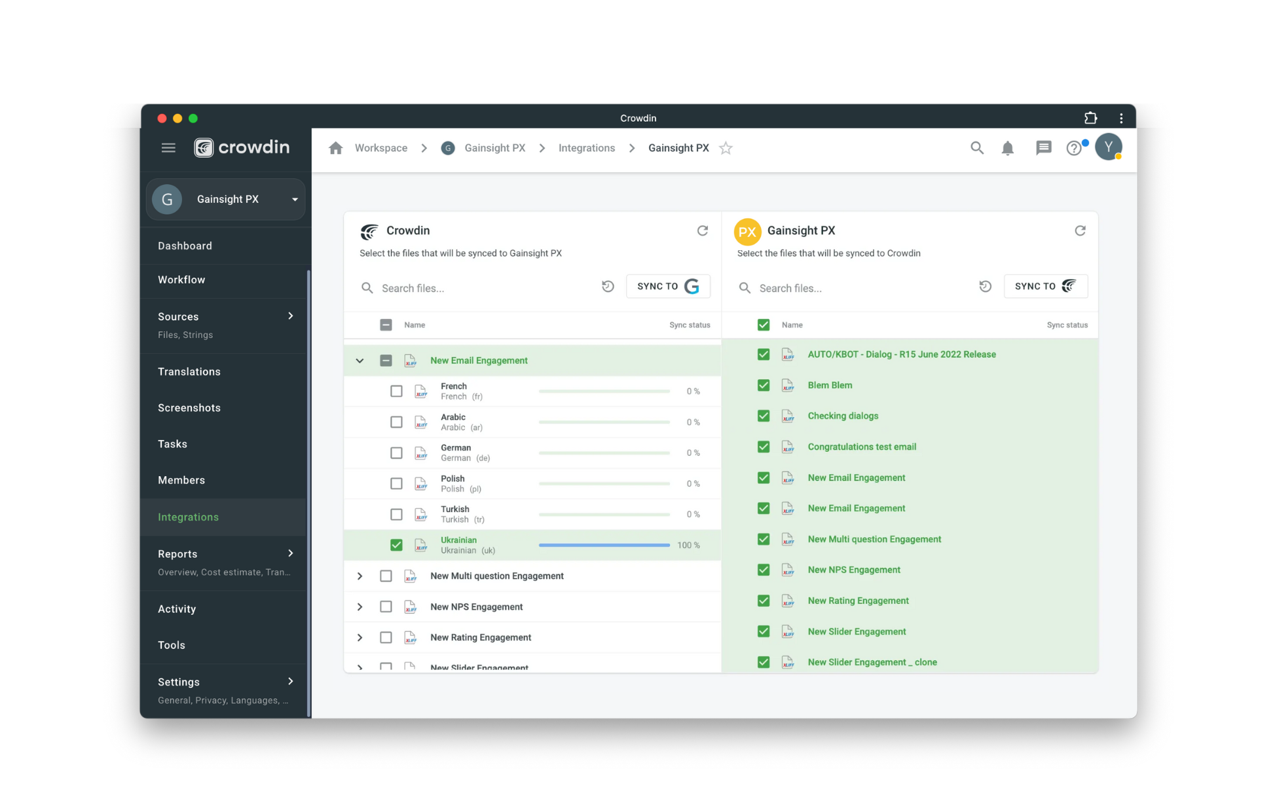This screenshot has width=1277, height=799.
Task: Open search with top-right magnifier icon
Action: pyautogui.click(x=976, y=148)
